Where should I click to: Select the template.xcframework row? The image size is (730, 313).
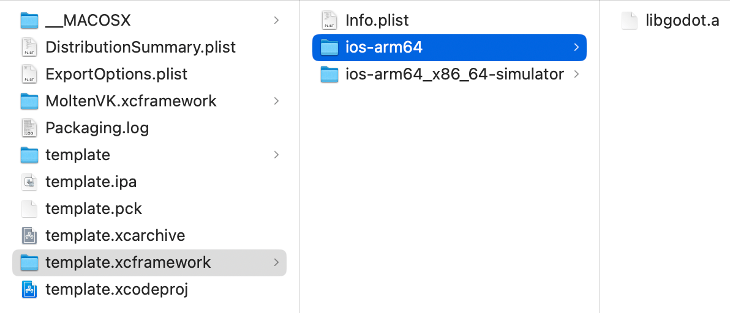(149, 262)
